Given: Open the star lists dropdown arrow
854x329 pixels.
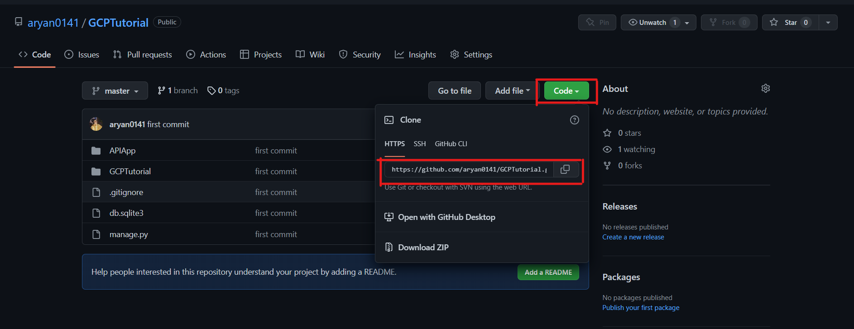Looking at the screenshot, I should coord(828,22).
